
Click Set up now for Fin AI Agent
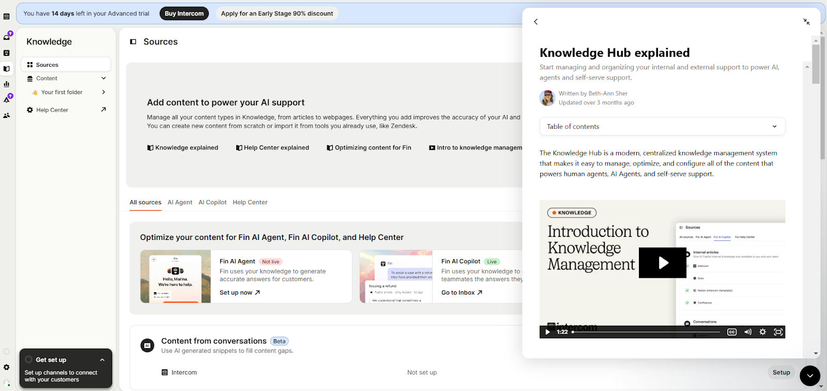tap(240, 292)
